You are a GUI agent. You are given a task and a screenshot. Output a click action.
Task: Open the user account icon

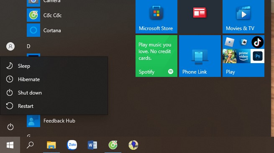point(10,46)
